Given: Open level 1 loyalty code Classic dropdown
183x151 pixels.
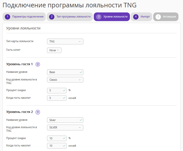Looking at the screenshot, I should point(65,80).
